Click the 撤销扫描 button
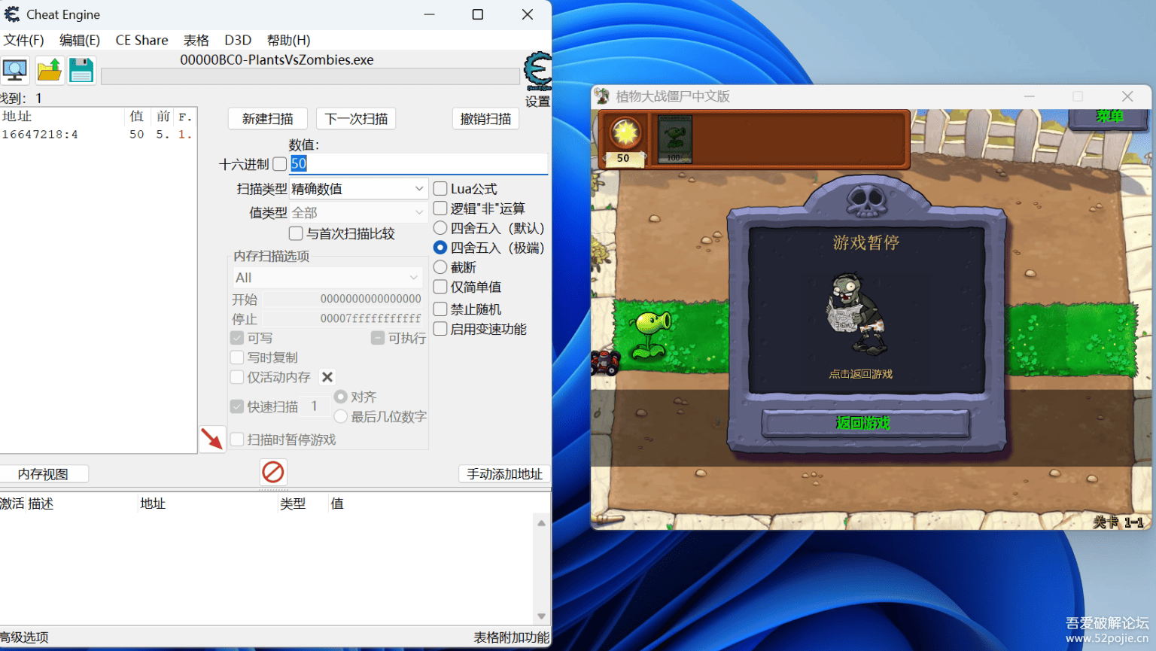1156x651 pixels. click(x=486, y=119)
